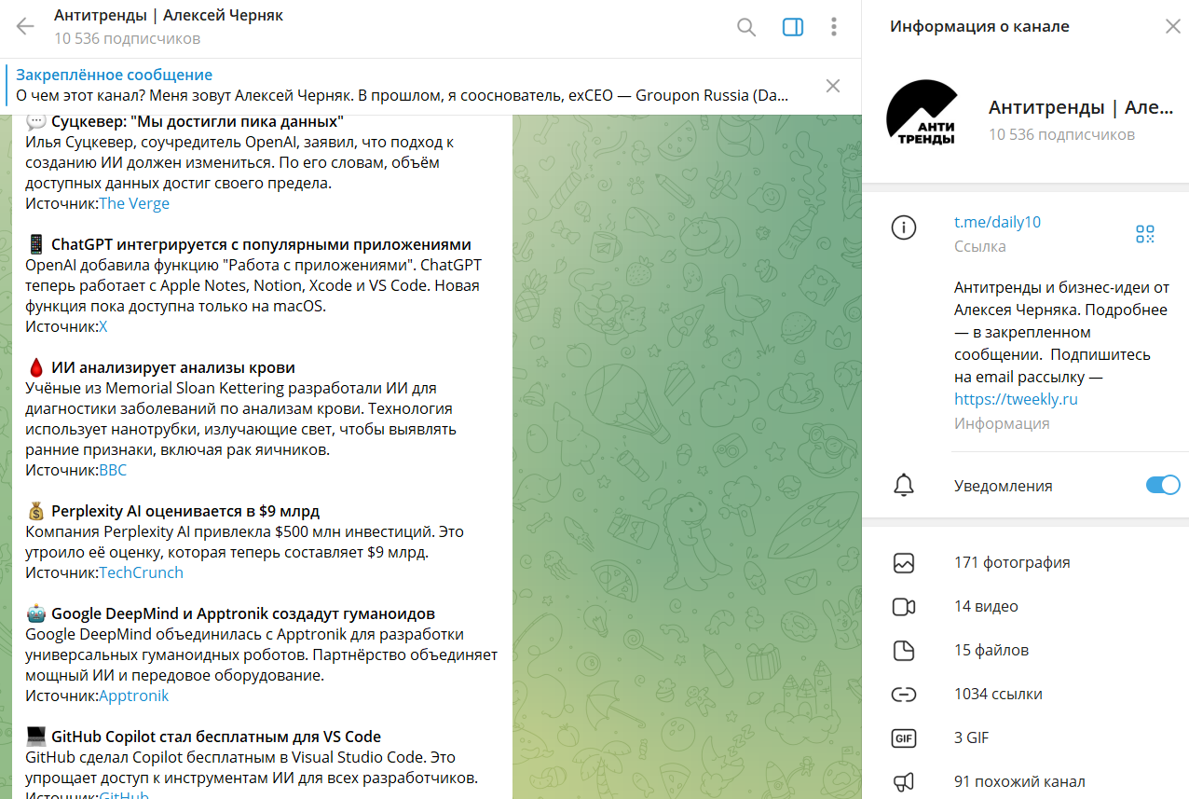The width and height of the screenshot is (1189, 799).
Task: Click 10 536 подписчиков in info panel
Action: tap(1061, 134)
